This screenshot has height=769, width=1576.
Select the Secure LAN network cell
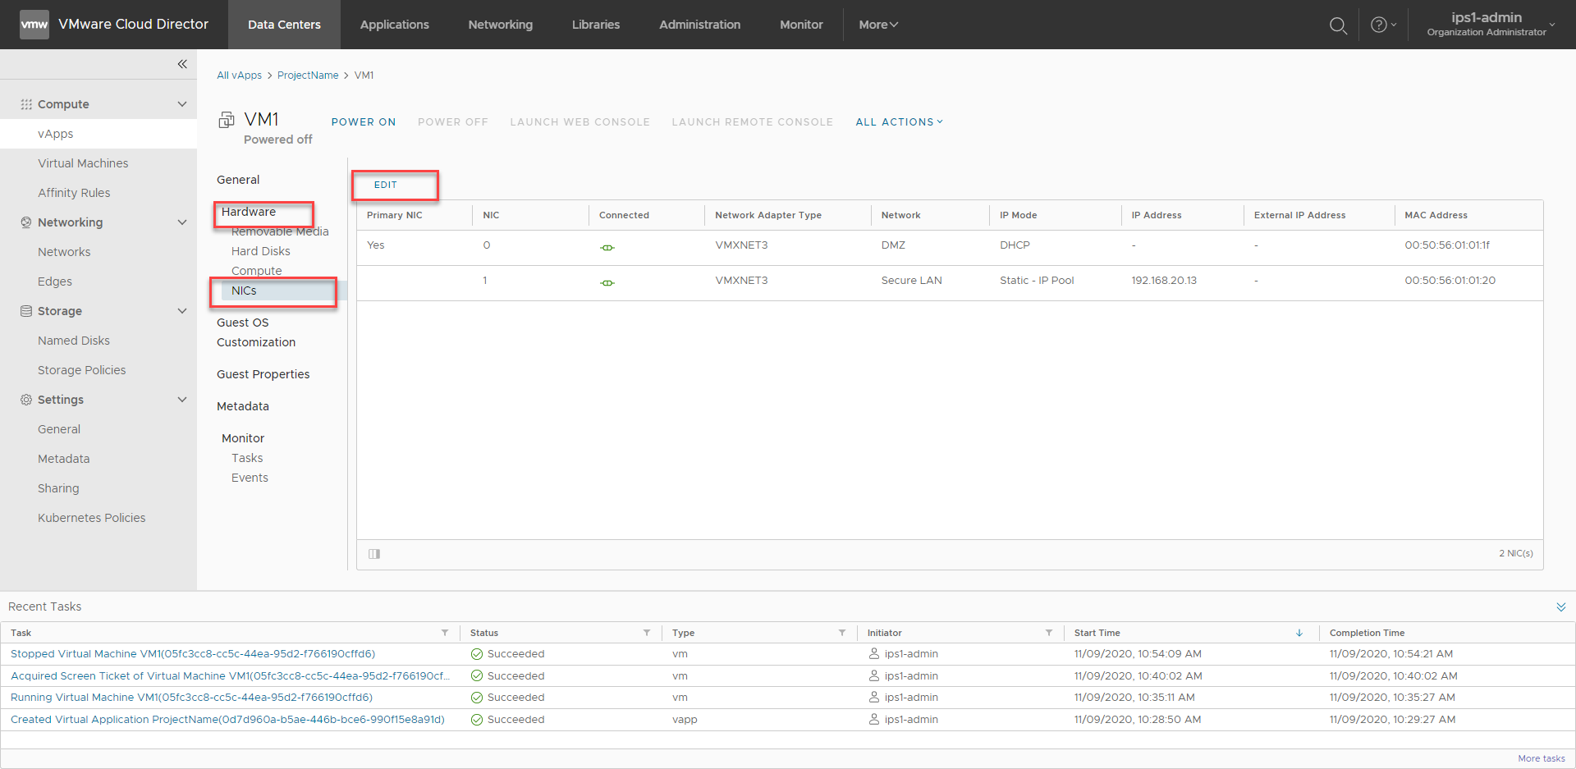pos(911,281)
